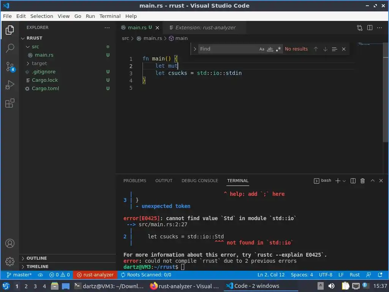
Task: Add a new terminal with plus icon
Action: click(338, 181)
